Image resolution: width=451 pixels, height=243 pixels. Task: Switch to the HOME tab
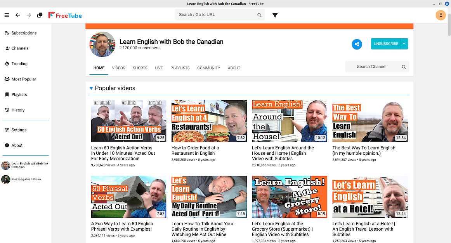[x=99, y=68]
